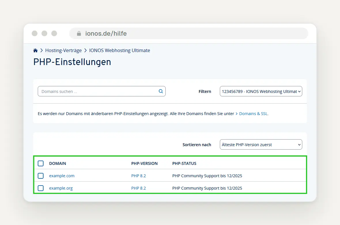The image size is (340, 225).
Task: Check the example.com row checkbox
Action: (41, 176)
